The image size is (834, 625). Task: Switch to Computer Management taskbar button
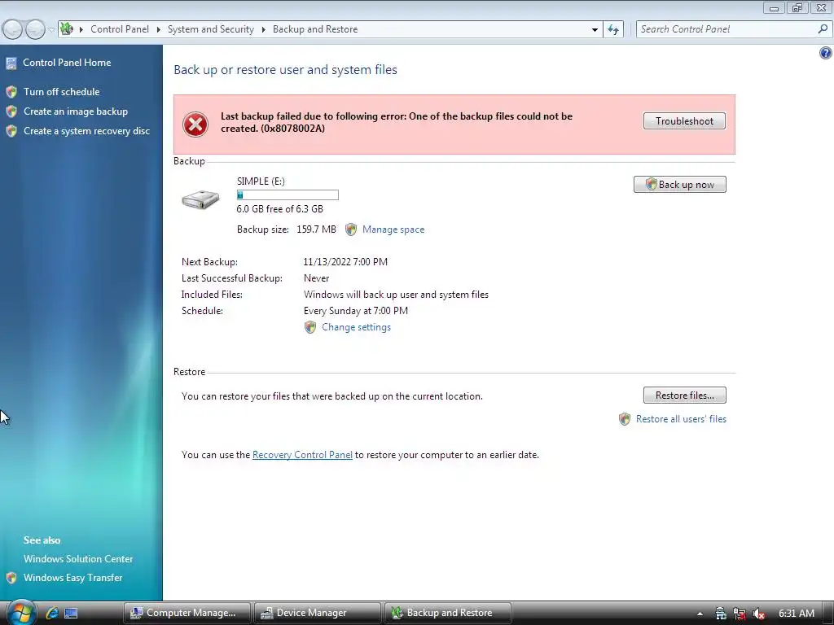tap(187, 613)
